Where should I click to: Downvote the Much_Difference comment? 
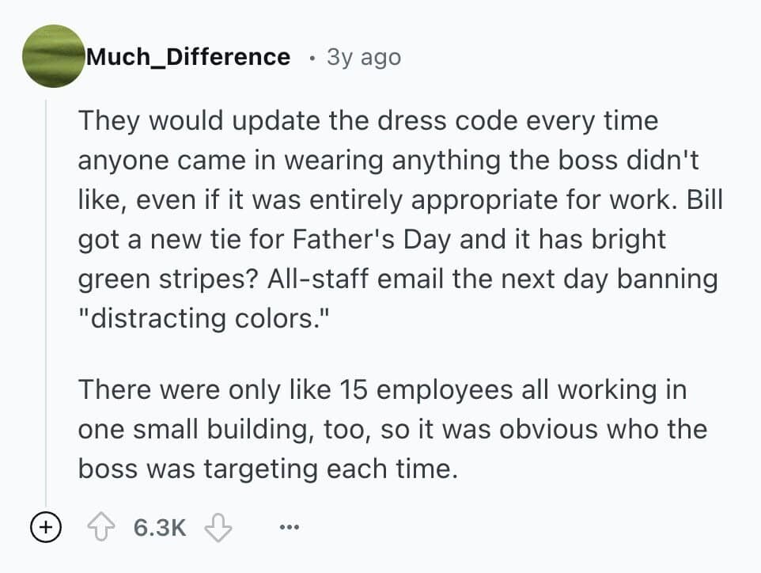tap(218, 526)
